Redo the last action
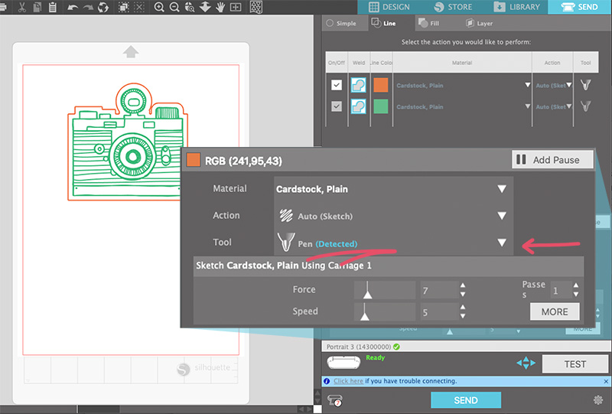612x414 pixels. (88, 7)
